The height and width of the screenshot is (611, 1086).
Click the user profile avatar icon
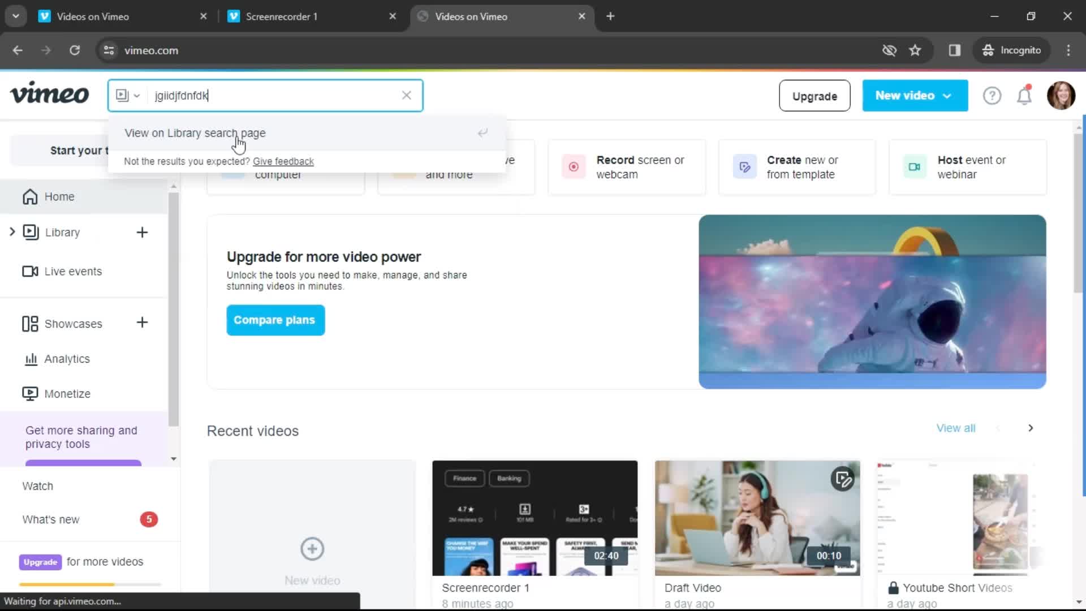(1061, 96)
